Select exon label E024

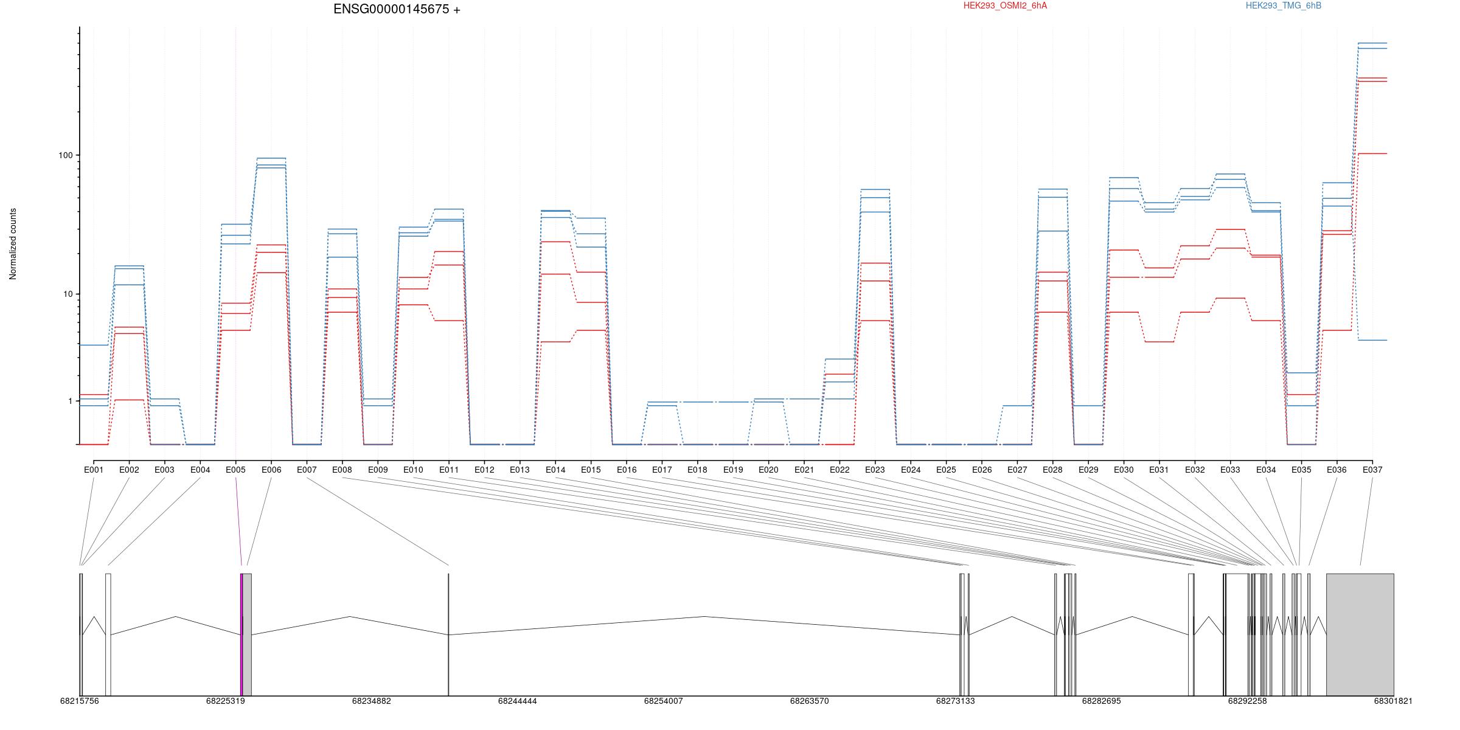[911, 470]
